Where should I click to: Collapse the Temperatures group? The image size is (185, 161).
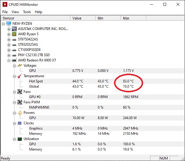pos(14,77)
